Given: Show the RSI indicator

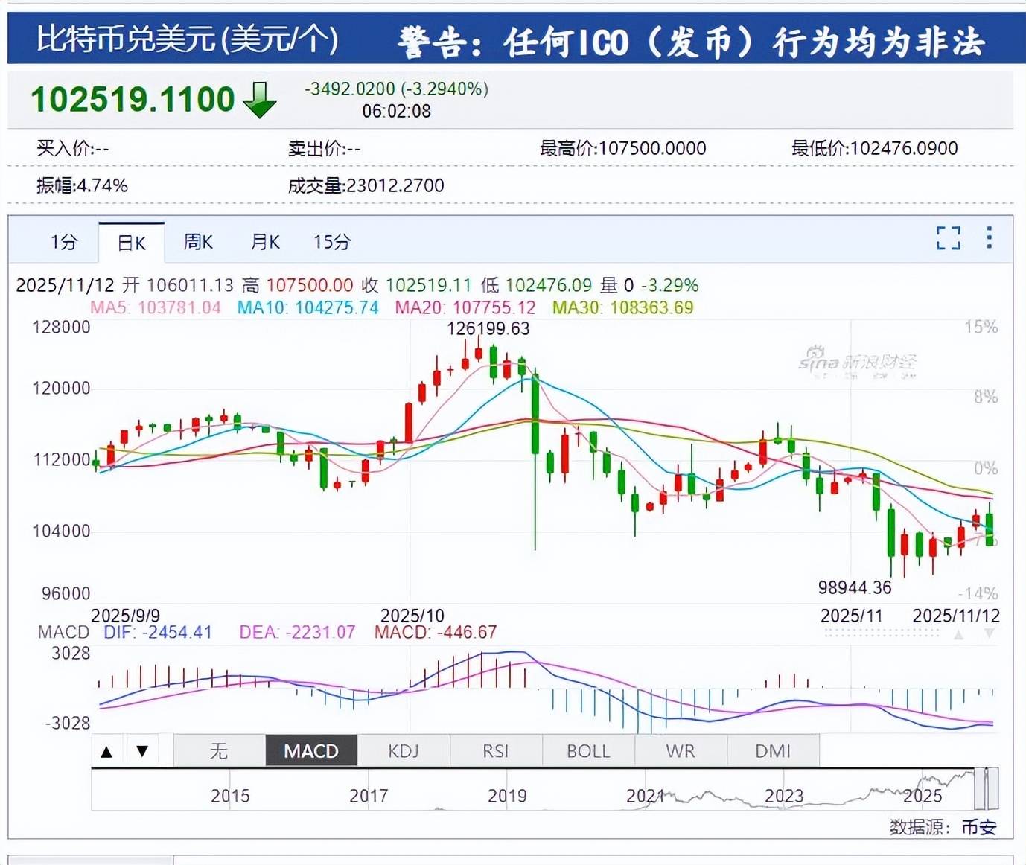Looking at the screenshot, I should pos(496,751).
